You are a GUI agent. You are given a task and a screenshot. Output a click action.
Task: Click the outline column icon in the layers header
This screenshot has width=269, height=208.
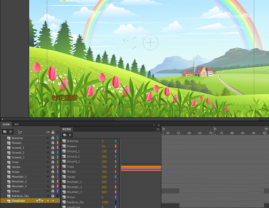pyautogui.click(x=57, y=132)
